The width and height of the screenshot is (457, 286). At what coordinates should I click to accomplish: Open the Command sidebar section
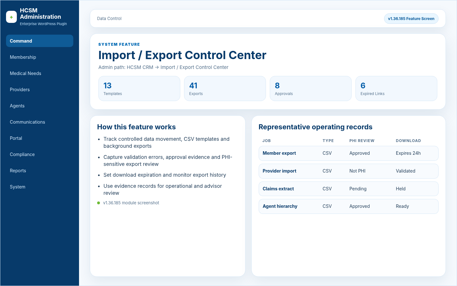[40, 41]
